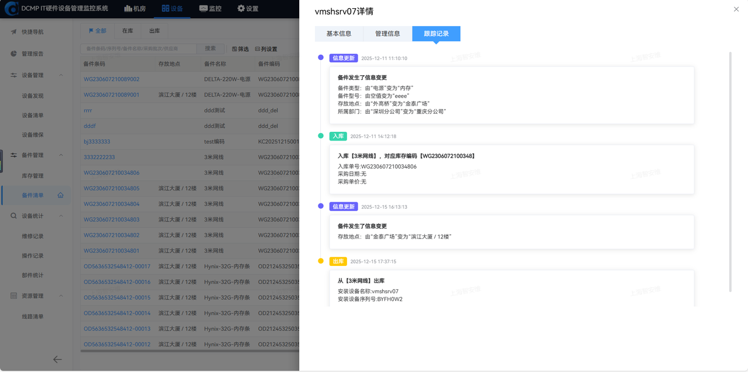The image size is (748, 372).
Task: Open 设备维保 in the sidebar
Action: pyautogui.click(x=33, y=135)
